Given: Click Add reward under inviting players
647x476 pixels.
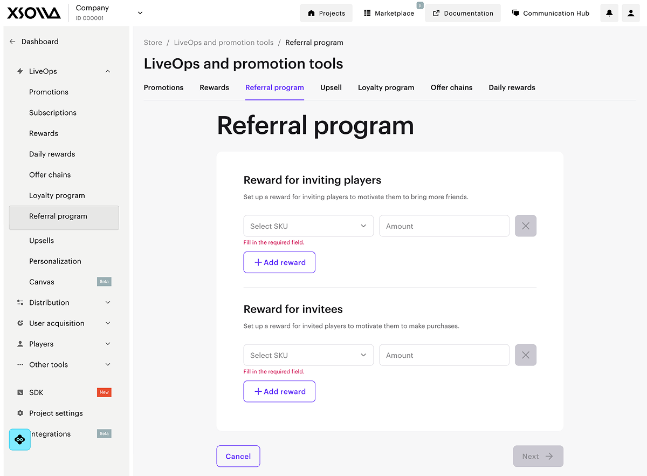Looking at the screenshot, I should (x=279, y=262).
